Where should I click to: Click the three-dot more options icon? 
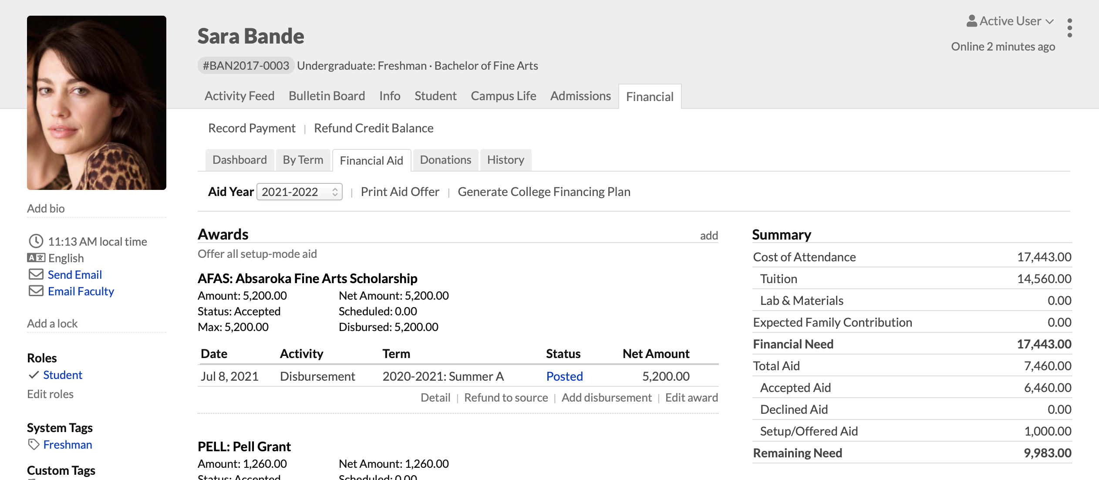1069,28
